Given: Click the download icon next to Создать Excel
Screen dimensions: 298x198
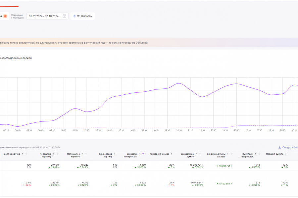Looking at the screenshot, I should tap(279, 147).
